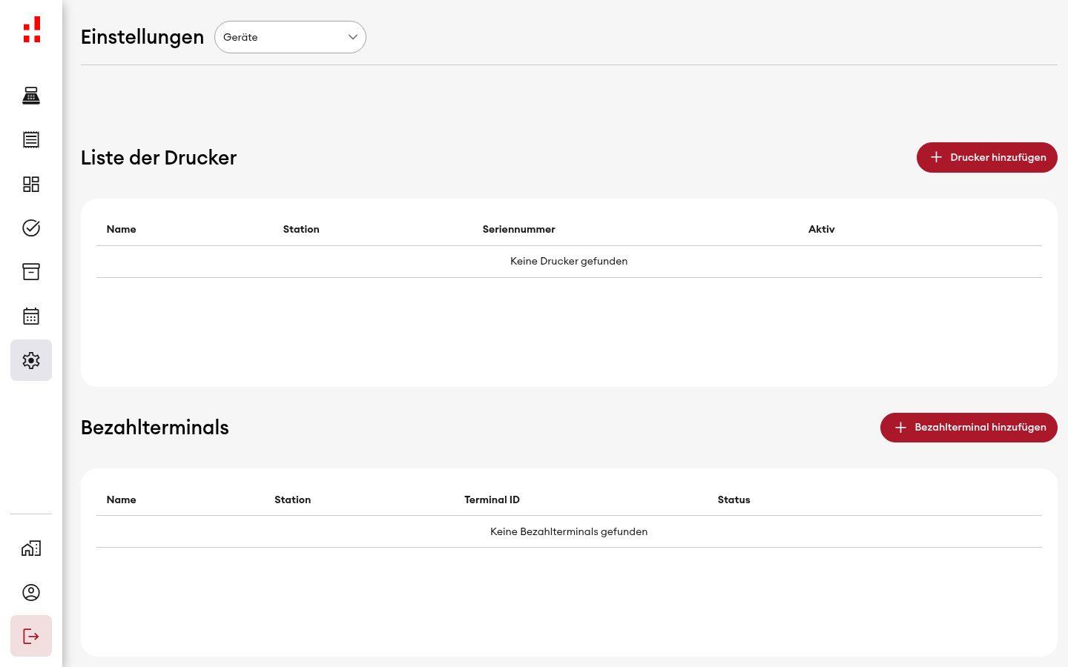Click the Keine Bezahlterminals gefunden message

[569, 531]
